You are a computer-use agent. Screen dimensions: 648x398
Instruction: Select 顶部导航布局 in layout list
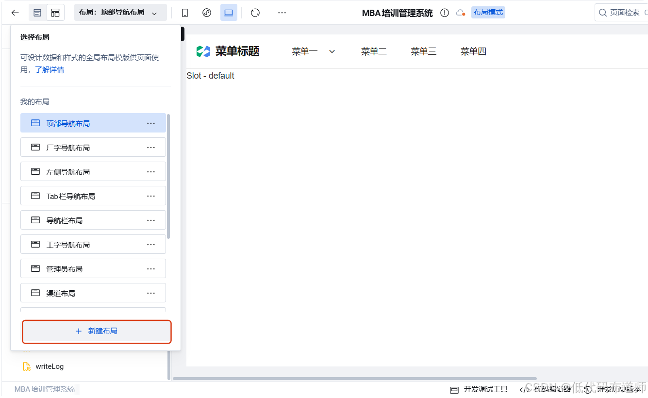tap(93, 123)
